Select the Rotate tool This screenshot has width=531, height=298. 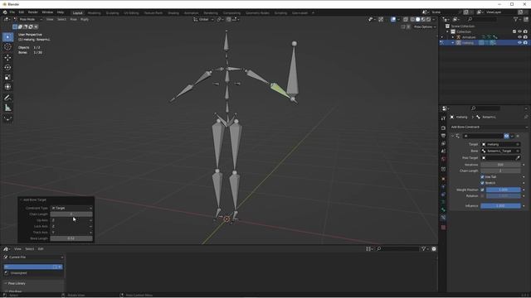point(7,68)
